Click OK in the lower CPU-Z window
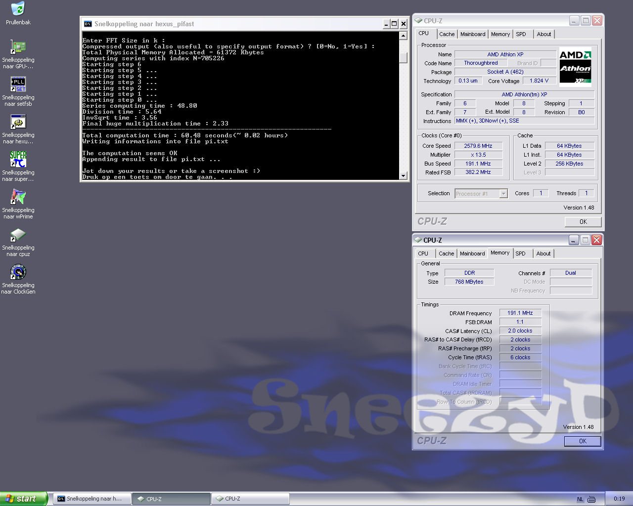The image size is (633, 506). (583, 441)
